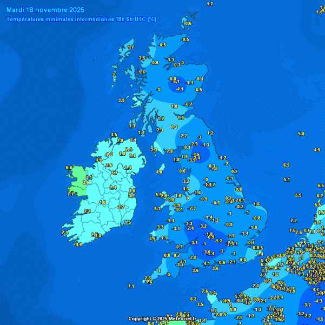This screenshot has width=325, height=325.
Task: Click the 7.1 value in the Celtic Sea
Action: coord(131,286)
